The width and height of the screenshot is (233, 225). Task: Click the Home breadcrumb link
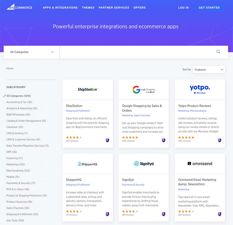pyautogui.click(x=10, y=68)
